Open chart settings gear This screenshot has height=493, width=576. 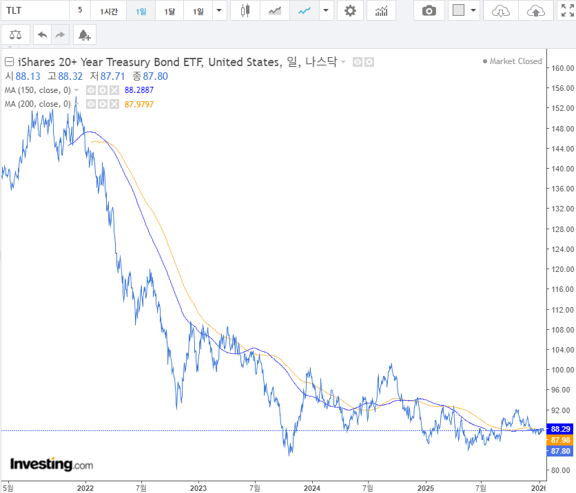[350, 10]
